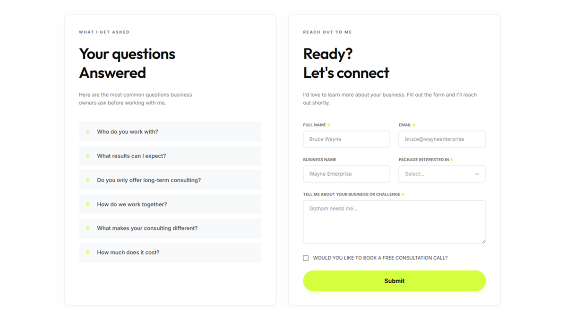
Task: Expand 'How do we work together?' accordion
Action: tap(170, 204)
